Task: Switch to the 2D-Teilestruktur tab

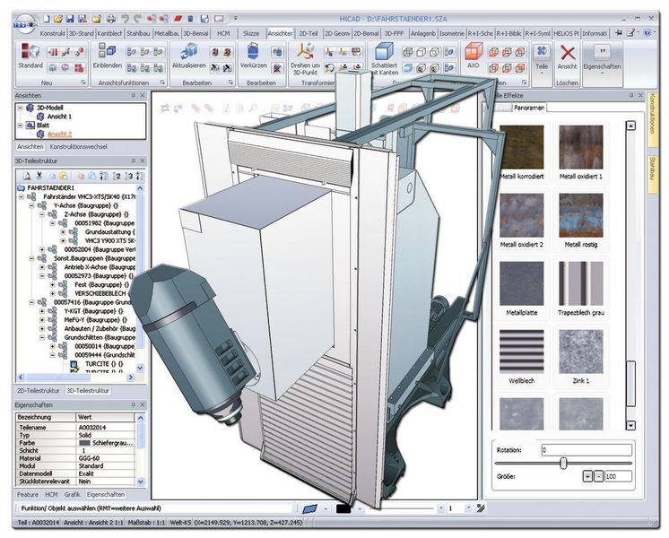Action: (39, 390)
